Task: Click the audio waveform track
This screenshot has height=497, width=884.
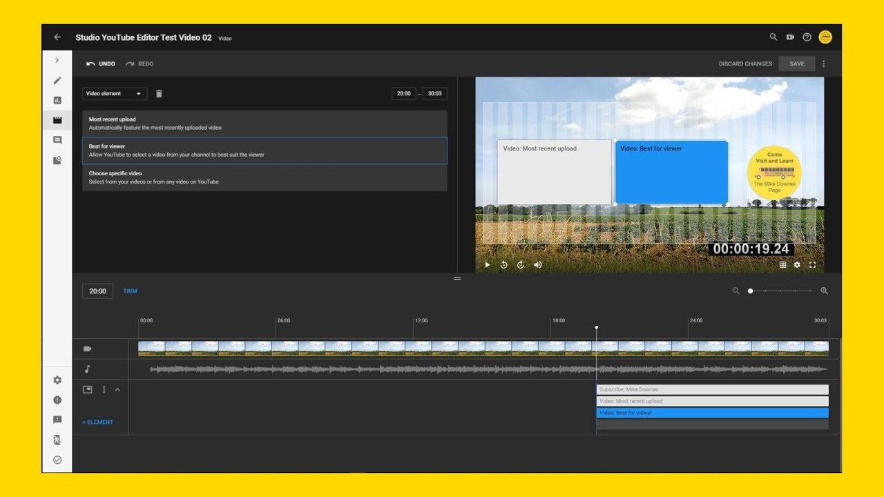Action: [489, 369]
